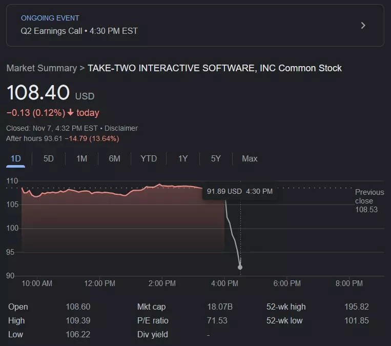Click the 12:00 PM axis label
This screenshot has height=346, width=391.
[x=100, y=283]
